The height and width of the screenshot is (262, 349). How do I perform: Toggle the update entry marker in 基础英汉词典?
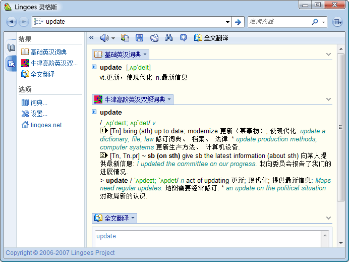(x=94, y=67)
